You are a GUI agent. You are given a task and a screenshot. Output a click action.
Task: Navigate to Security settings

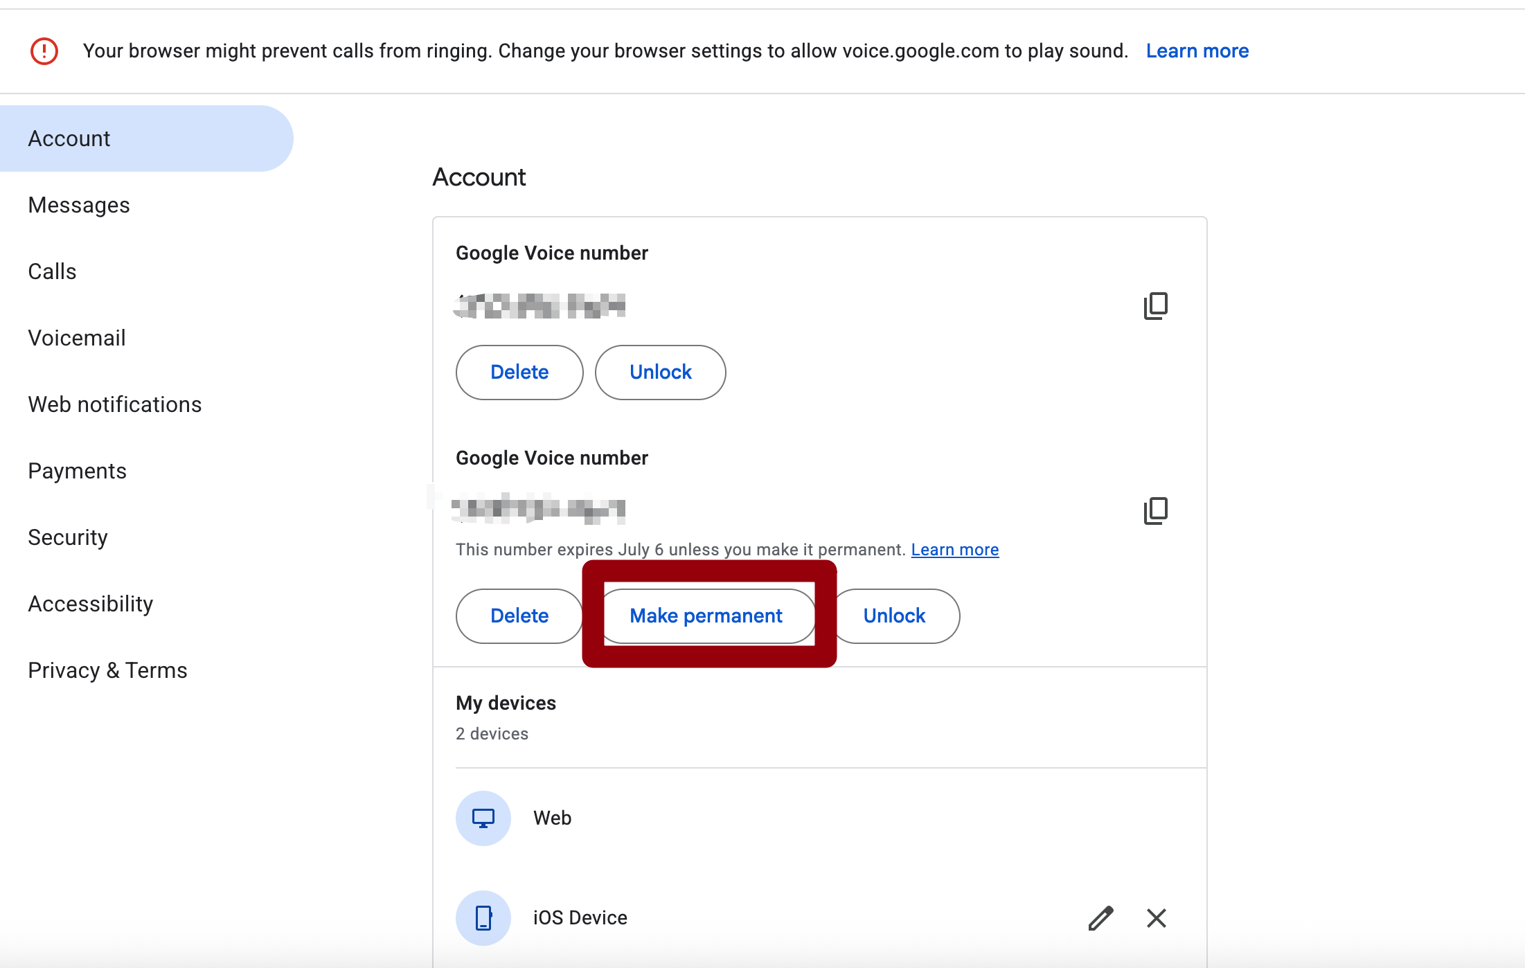68,538
